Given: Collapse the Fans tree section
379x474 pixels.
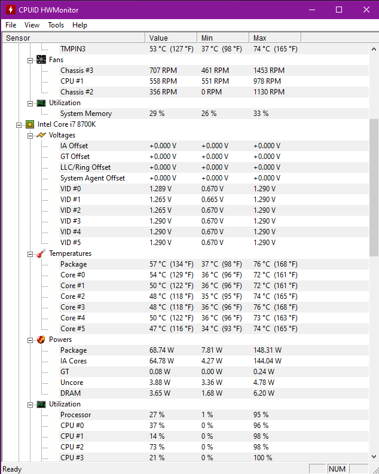Looking at the screenshot, I should (30, 60).
